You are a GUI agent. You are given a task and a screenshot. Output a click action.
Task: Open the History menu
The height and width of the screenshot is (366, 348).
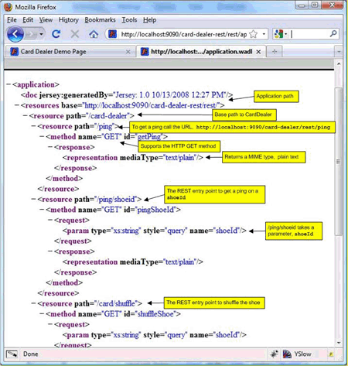(69, 20)
